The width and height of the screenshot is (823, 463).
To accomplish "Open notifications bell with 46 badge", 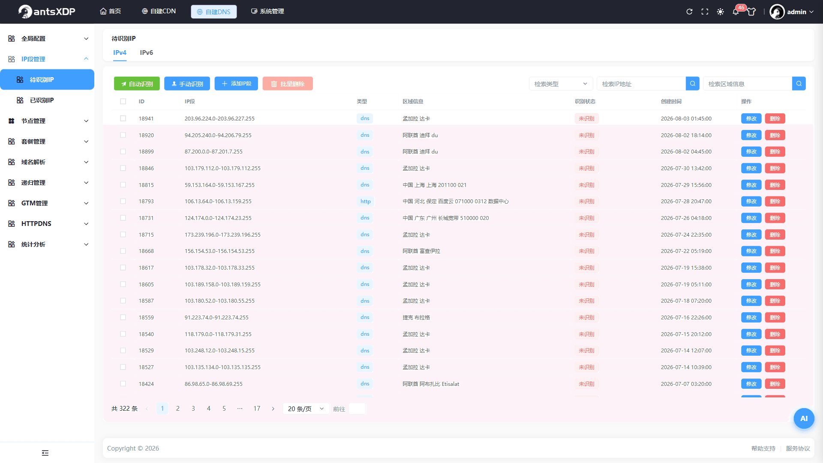I will coord(736,12).
